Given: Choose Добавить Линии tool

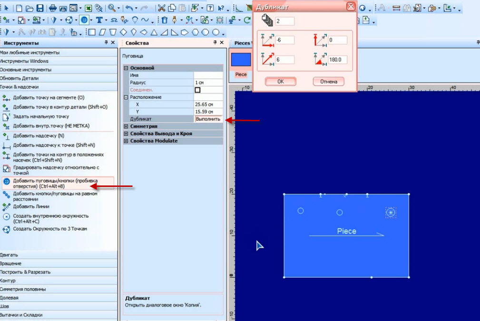Looking at the screenshot, I should pyautogui.click(x=31, y=206).
